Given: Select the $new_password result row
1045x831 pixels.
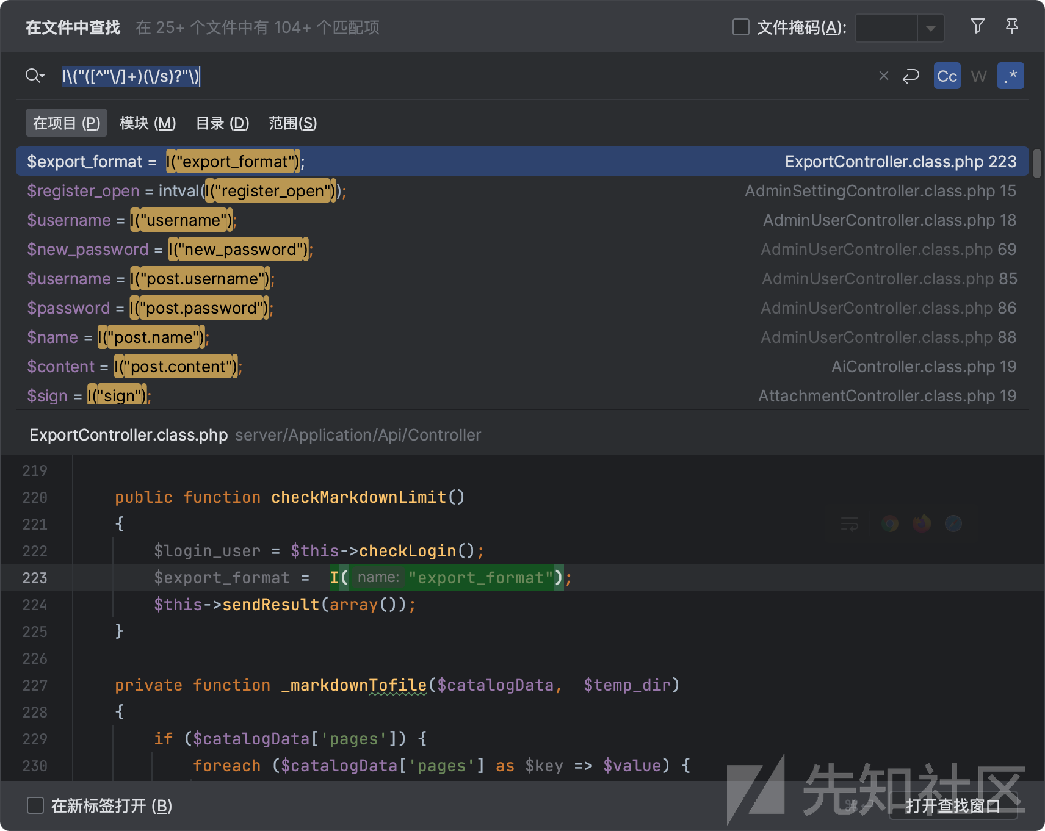Looking at the screenshot, I should tap(522, 249).
